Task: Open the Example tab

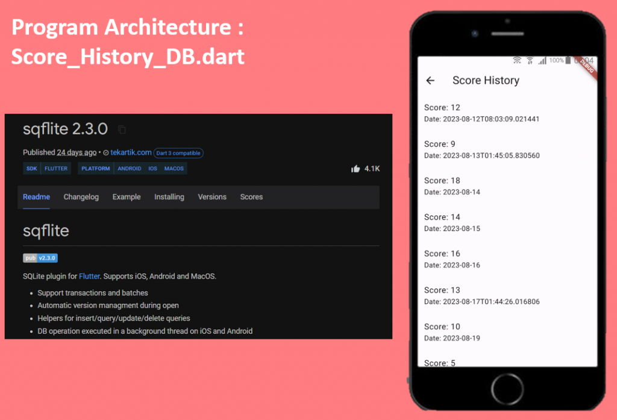Action: pos(127,197)
